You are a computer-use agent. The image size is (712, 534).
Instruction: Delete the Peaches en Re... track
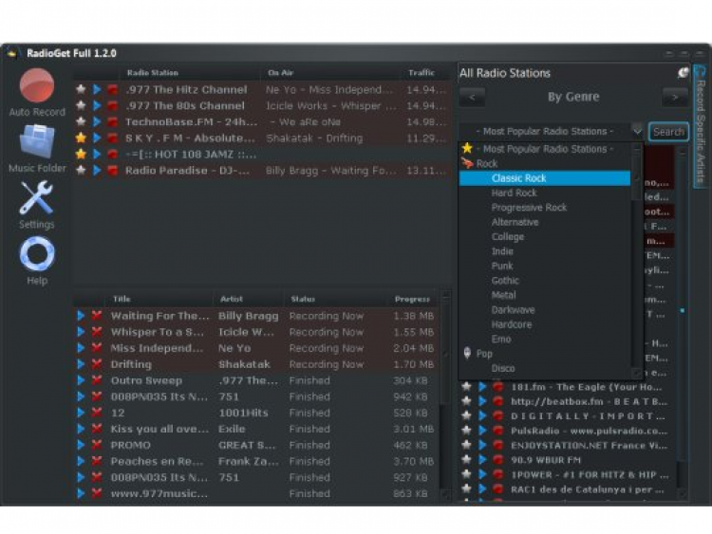click(x=96, y=461)
